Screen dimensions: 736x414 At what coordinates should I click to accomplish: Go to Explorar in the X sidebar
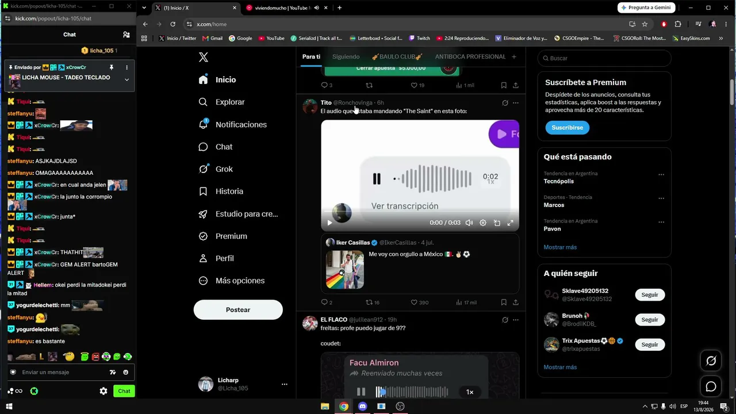[222, 102]
